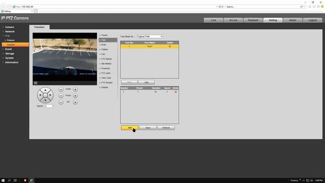Select the Function item under PTZ

click(15, 45)
